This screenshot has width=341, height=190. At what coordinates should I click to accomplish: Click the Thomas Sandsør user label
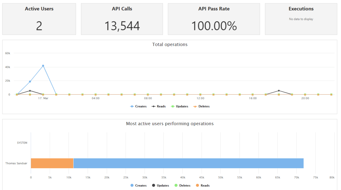(16, 163)
